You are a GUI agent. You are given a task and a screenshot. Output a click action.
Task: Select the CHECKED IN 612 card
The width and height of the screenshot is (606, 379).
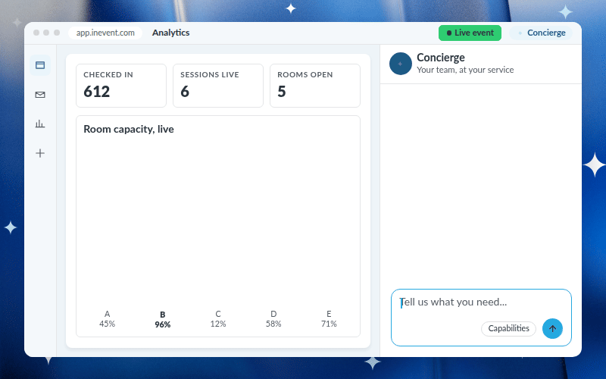121,86
